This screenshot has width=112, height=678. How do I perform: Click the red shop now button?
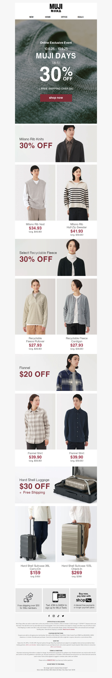tap(56, 98)
